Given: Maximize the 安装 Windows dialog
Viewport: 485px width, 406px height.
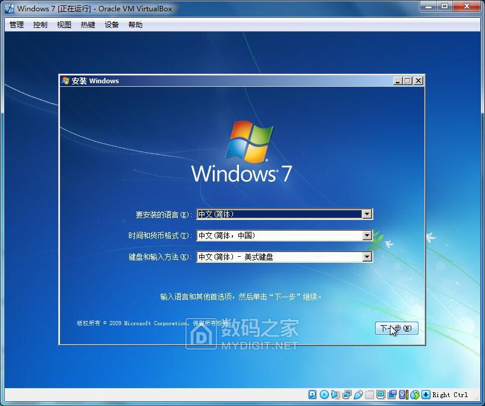Looking at the screenshot, I should tap(408, 81).
